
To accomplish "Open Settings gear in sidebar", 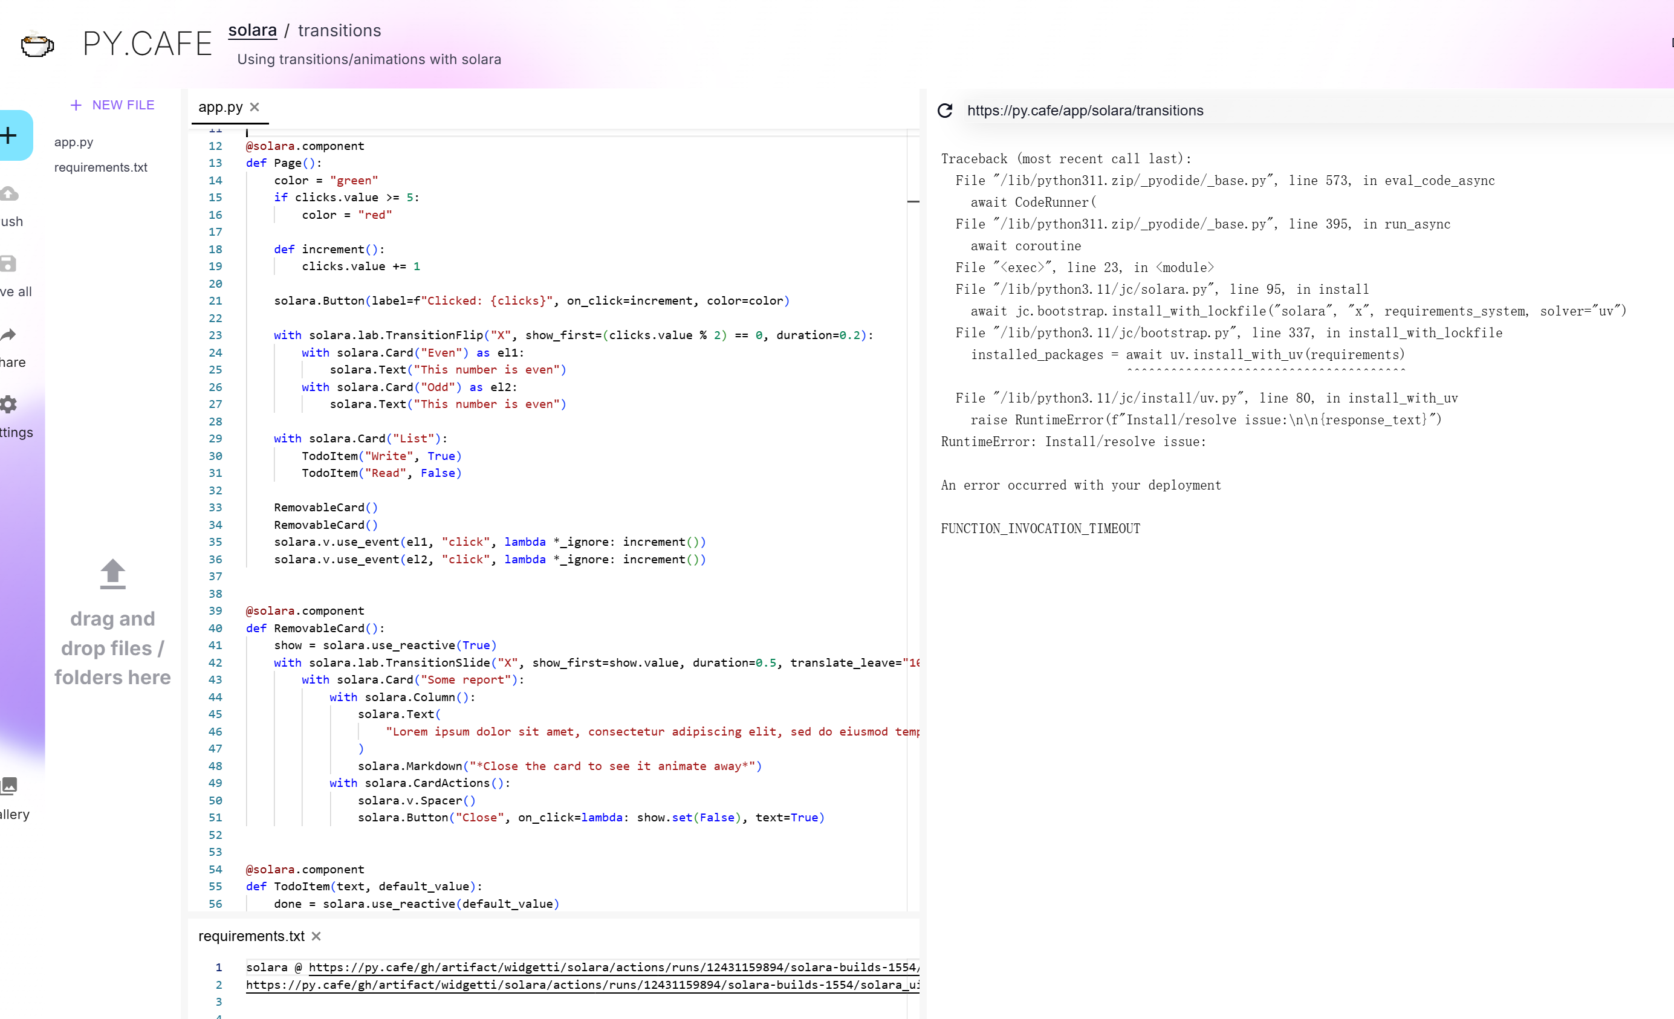I will pyautogui.click(x=8, y=405).
